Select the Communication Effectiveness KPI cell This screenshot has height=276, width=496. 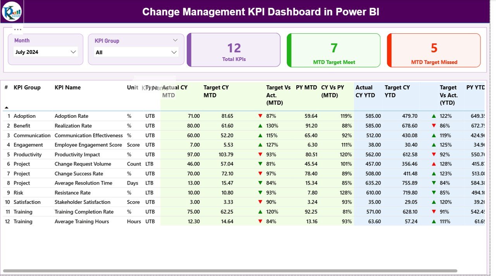pos(88,136)
